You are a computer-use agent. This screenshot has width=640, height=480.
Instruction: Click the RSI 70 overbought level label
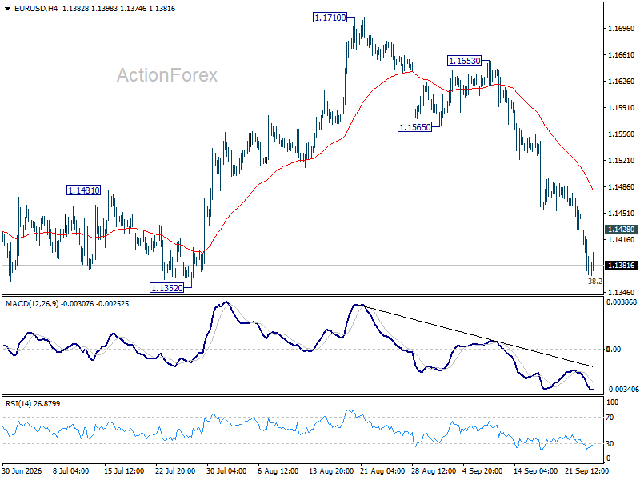pyautogui.click(x=610, y=417)
